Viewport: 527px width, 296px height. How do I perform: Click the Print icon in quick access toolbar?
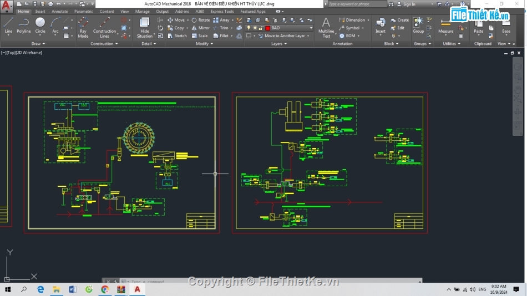point(50,4)
